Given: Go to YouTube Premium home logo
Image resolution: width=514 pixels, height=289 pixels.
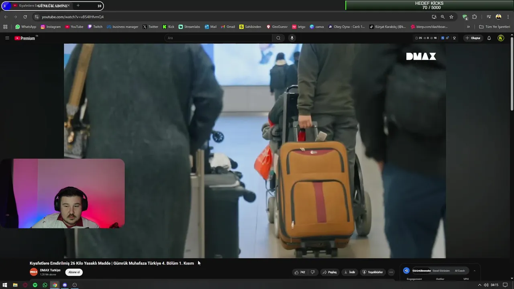Looking at the screenshot, I should 25,38.
